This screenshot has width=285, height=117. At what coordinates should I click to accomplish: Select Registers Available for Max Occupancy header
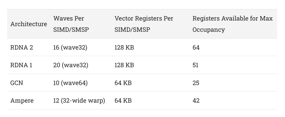coord(232,24)
